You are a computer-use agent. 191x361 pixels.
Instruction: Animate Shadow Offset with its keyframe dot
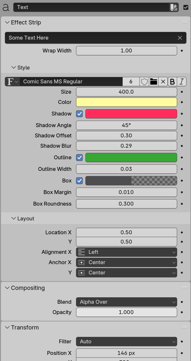point(182,135)
